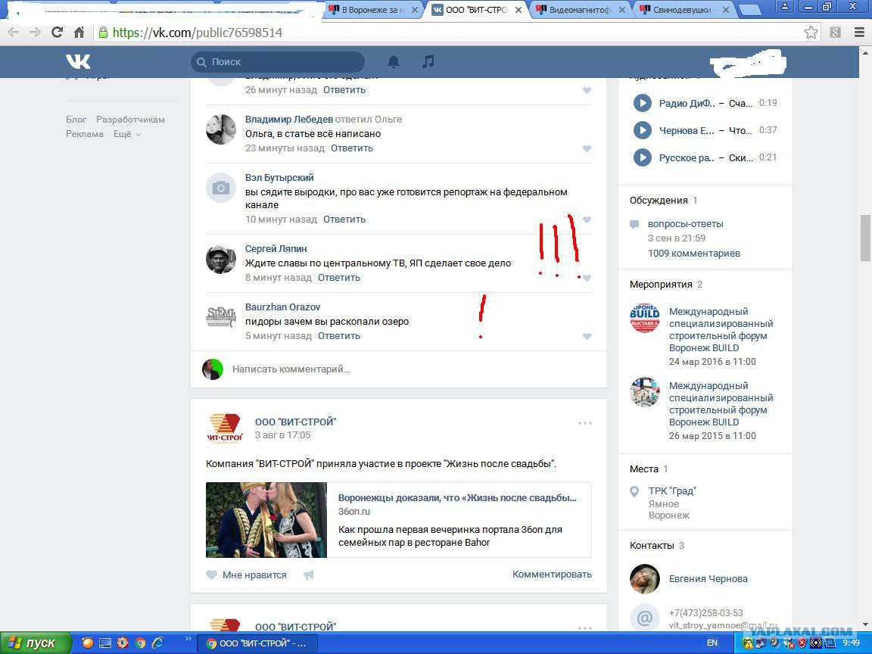872x654 pixels.
Task: Close the ООО ВИТ-СТРОЙ browser tab
Action: pos(518,10)
